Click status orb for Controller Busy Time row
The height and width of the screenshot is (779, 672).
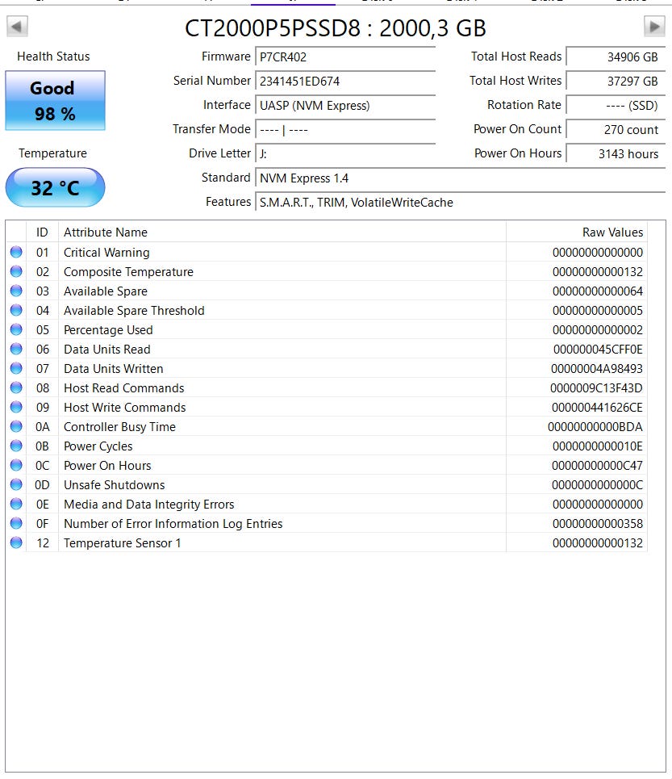(x=16, y=426)
